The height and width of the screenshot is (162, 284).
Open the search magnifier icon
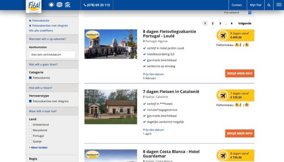269,5
